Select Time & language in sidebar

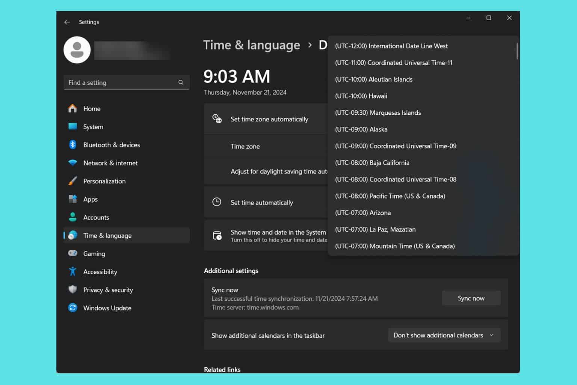click(127, 235)
